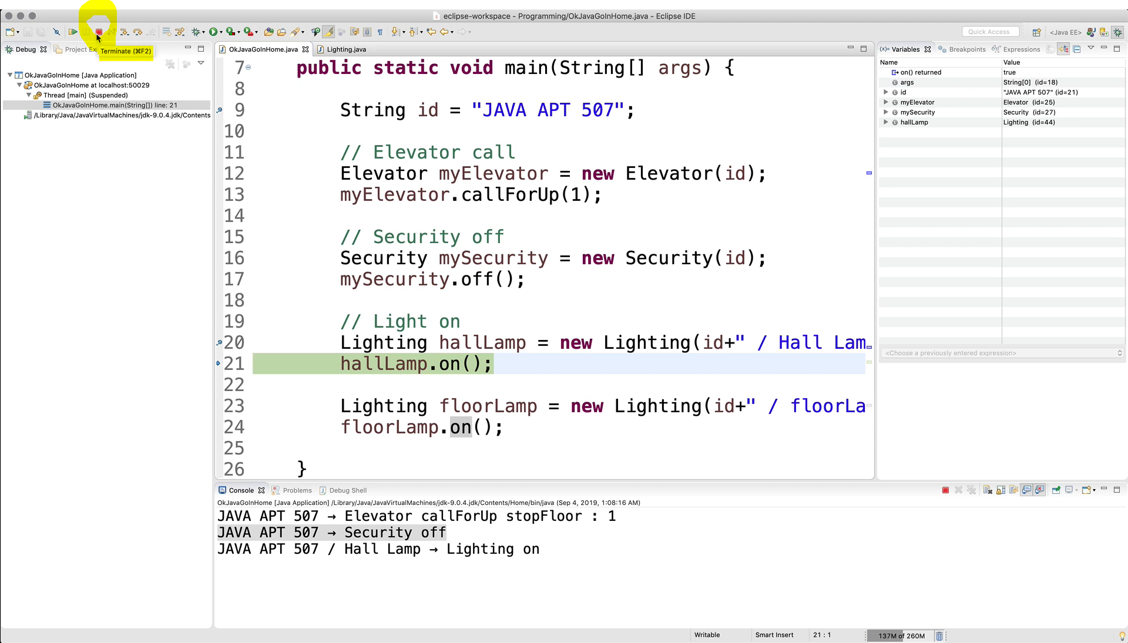Screen dimensions: 1128x643
Task: Switch to the Lighting.java editor tab
Action: pyautogui.click(x=345, y=49)
